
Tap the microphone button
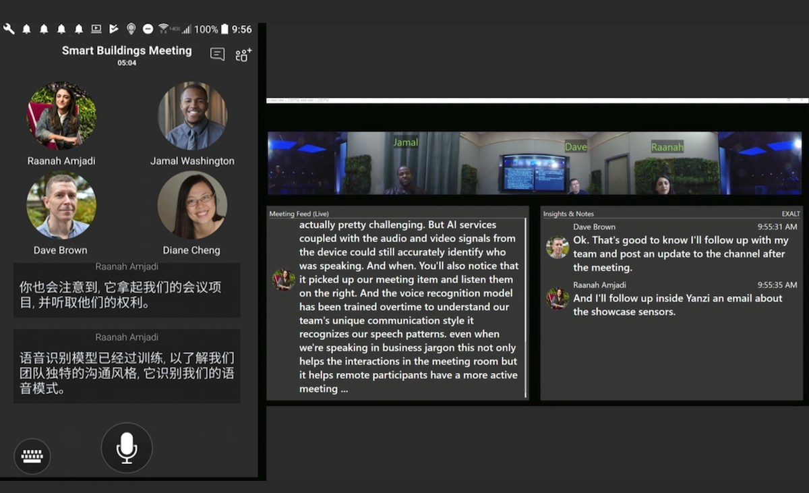tap(127, 448)
